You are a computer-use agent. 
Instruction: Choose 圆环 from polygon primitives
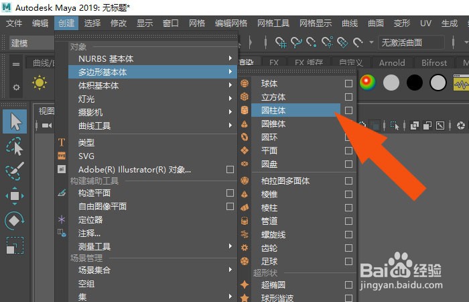269,137
